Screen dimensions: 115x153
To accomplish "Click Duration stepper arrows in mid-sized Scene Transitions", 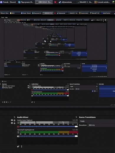I will (97, 89).
